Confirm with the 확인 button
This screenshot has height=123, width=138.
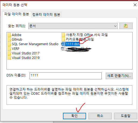75,116
